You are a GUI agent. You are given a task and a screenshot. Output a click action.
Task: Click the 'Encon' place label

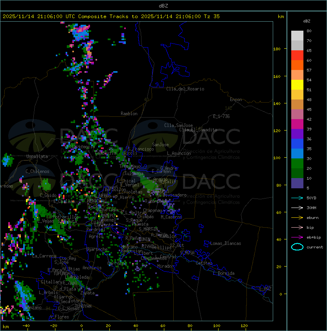click(236, 99)
